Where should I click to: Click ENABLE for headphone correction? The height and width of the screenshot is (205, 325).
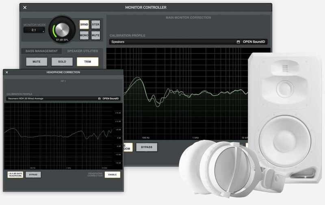[112, 175]
